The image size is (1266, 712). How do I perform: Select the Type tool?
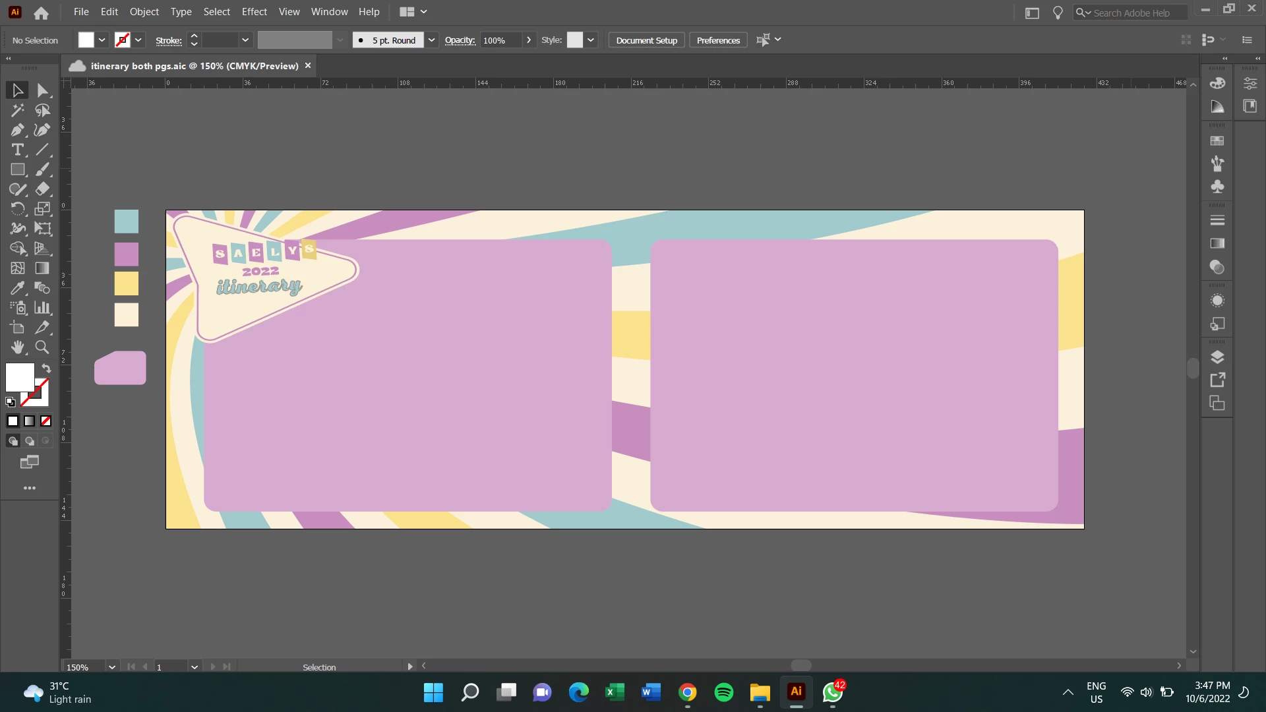click(x=17, y=150)
